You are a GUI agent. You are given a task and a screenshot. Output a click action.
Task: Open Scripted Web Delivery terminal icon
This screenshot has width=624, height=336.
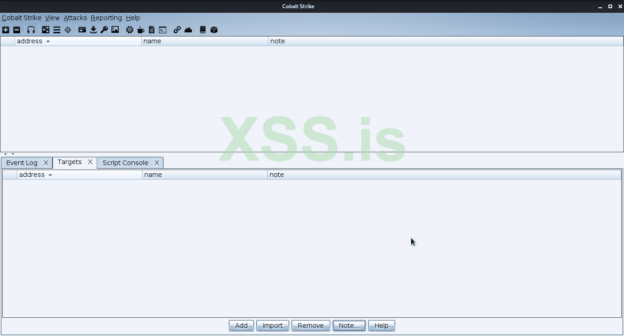[163, 30]
